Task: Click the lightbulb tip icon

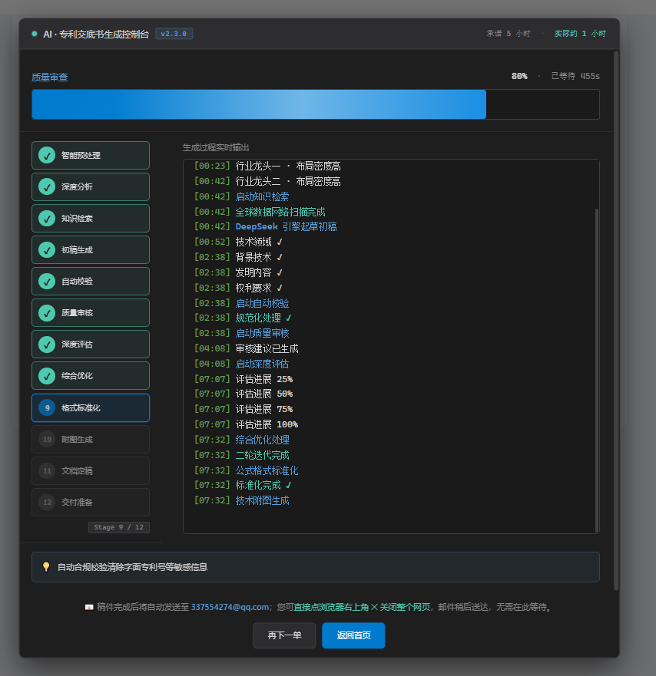Action: click(x=46, y=567)
